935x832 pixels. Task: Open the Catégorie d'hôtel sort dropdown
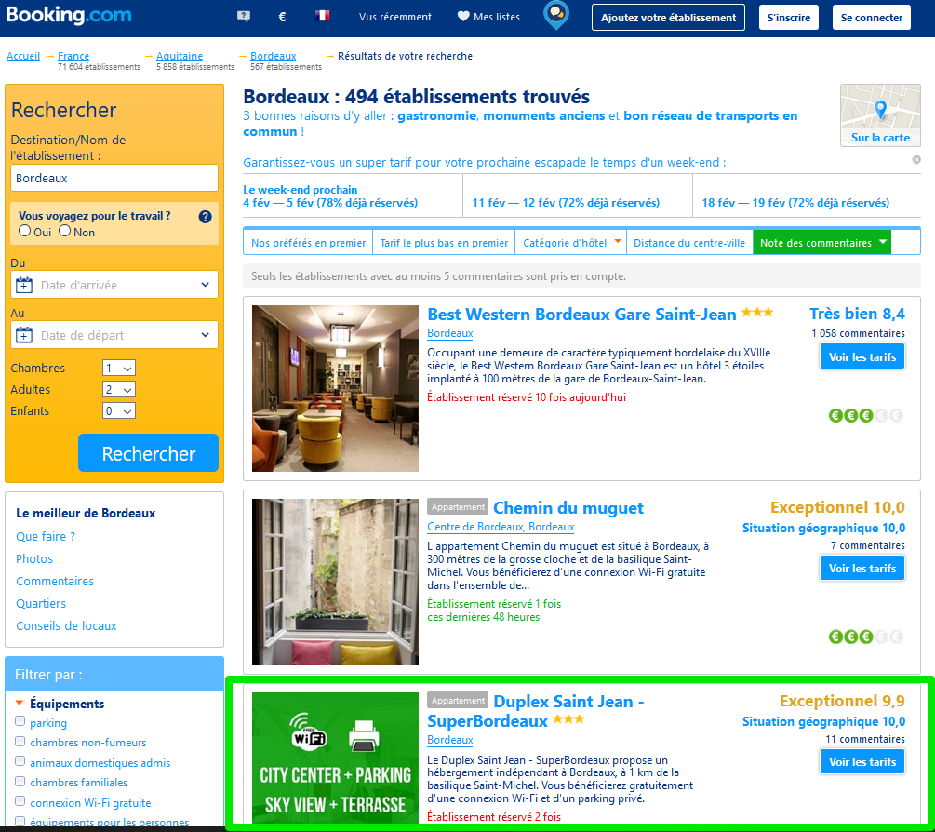[x=570, y=243]
